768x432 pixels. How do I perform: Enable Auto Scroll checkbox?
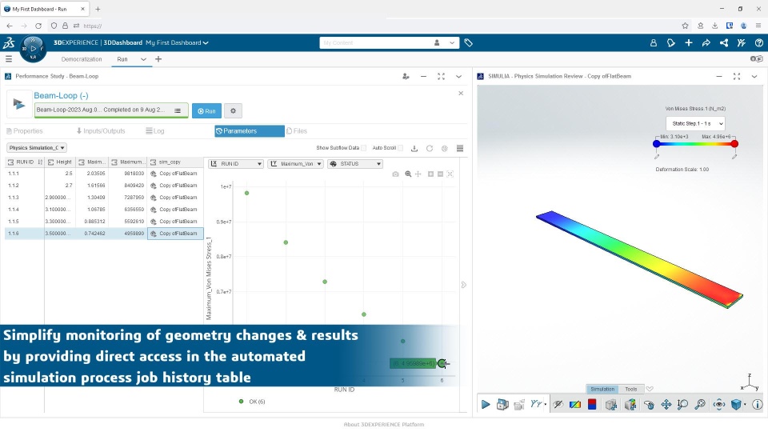[401, 148]
